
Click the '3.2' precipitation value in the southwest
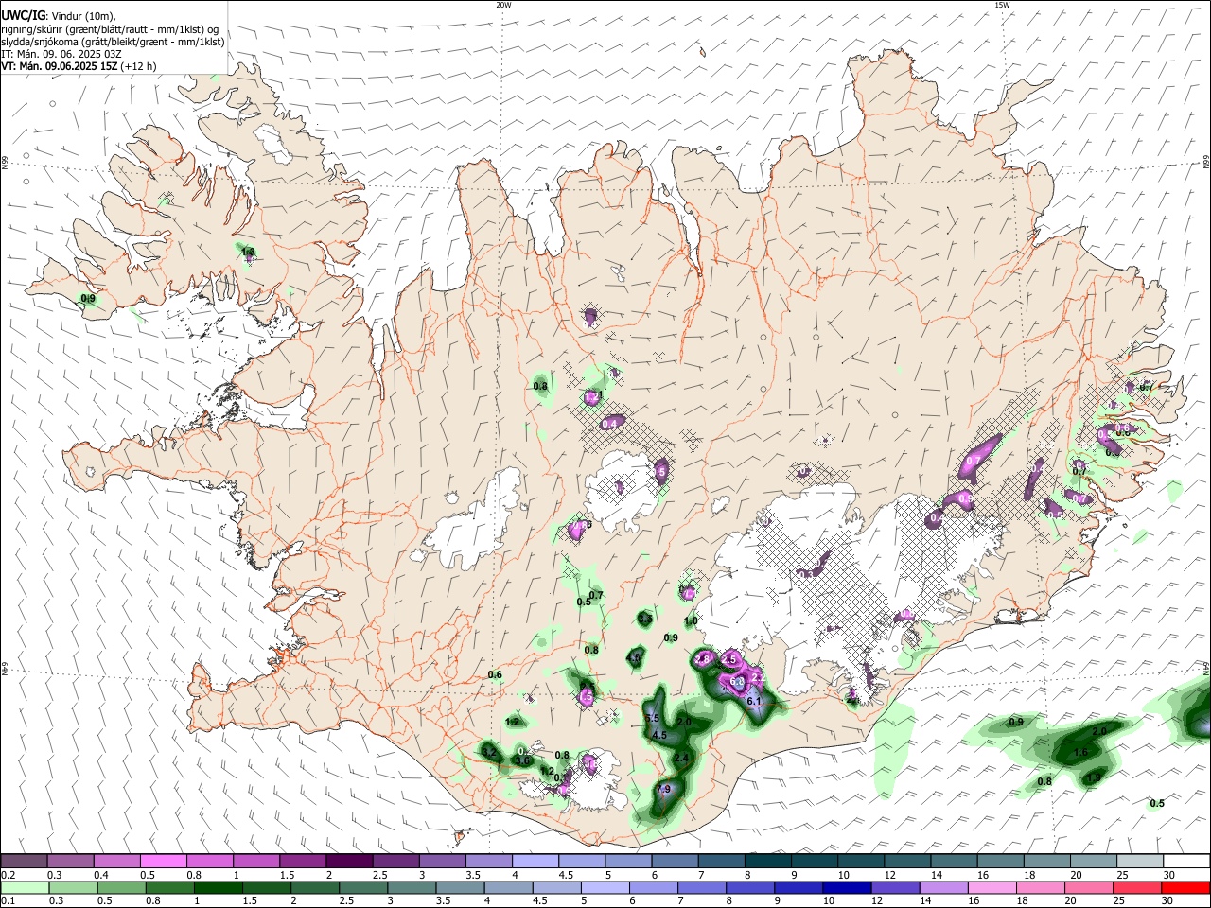point(489,752)
